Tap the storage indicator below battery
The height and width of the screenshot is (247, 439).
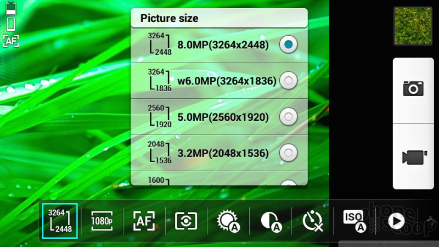(11, 24)
